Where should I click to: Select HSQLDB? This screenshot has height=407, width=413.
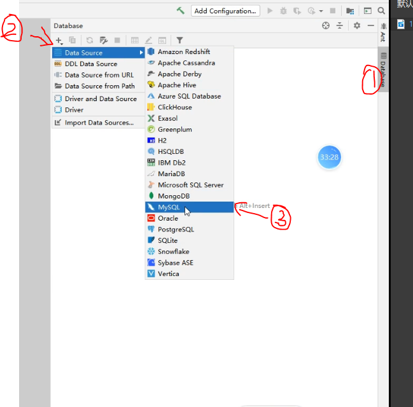(190, 151)
